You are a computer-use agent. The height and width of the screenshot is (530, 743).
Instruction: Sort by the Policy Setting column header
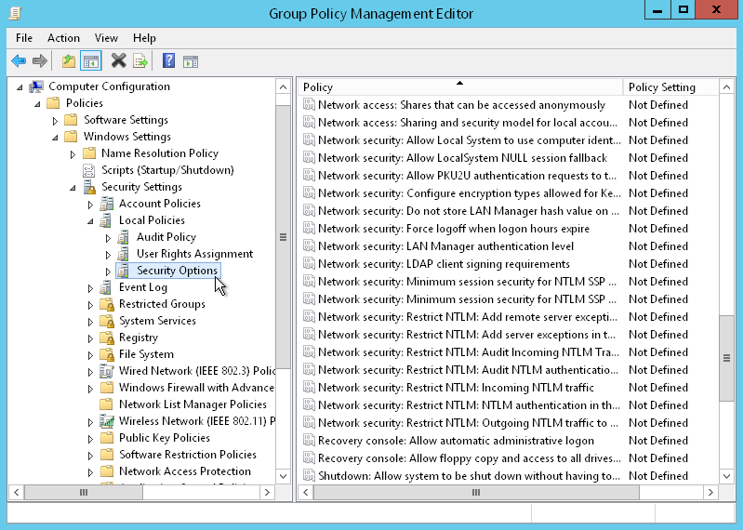671,87
